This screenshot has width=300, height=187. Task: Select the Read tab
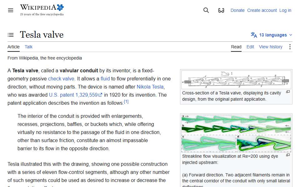click(x=236, y=47)
